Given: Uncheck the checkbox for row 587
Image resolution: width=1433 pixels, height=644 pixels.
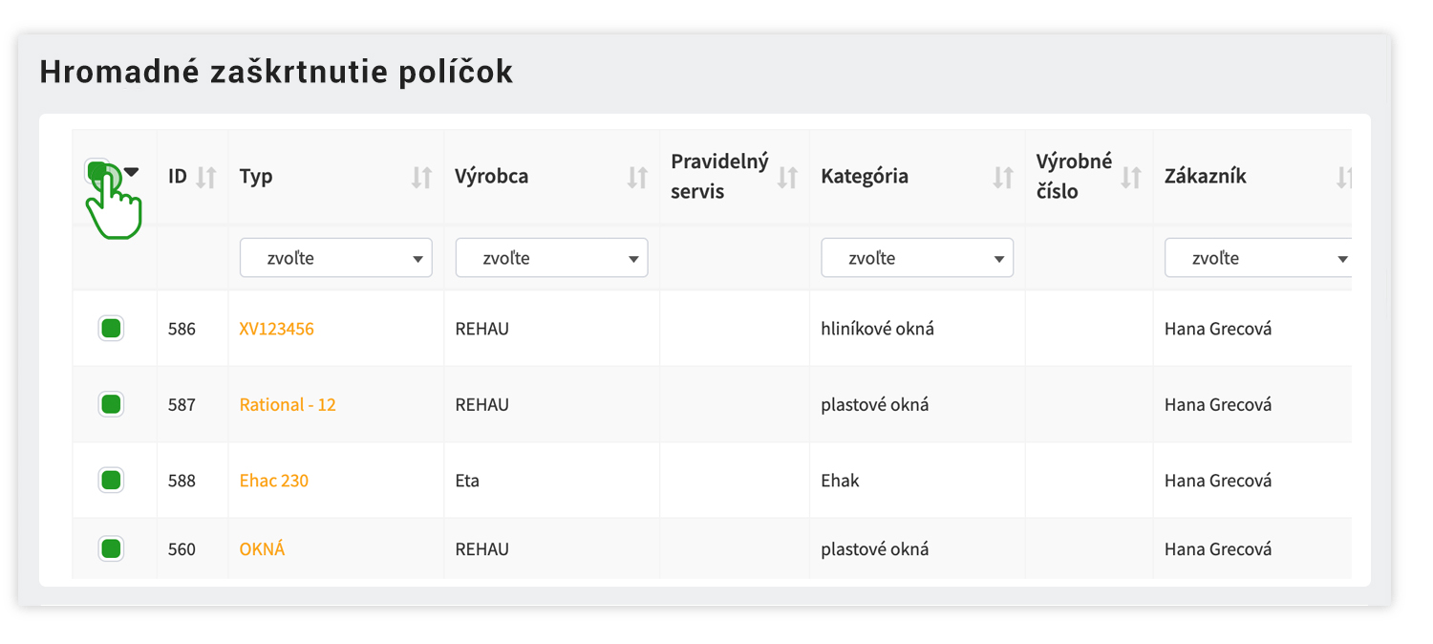Looking at the screenshot, I should (x=111, y=404).
